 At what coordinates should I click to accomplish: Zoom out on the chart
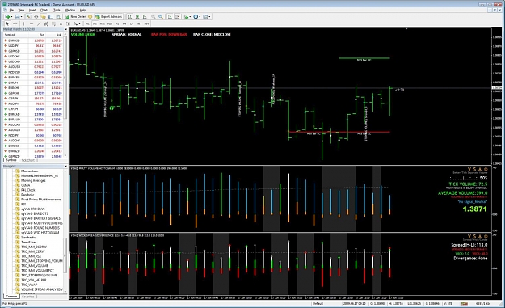coord(161,16)
